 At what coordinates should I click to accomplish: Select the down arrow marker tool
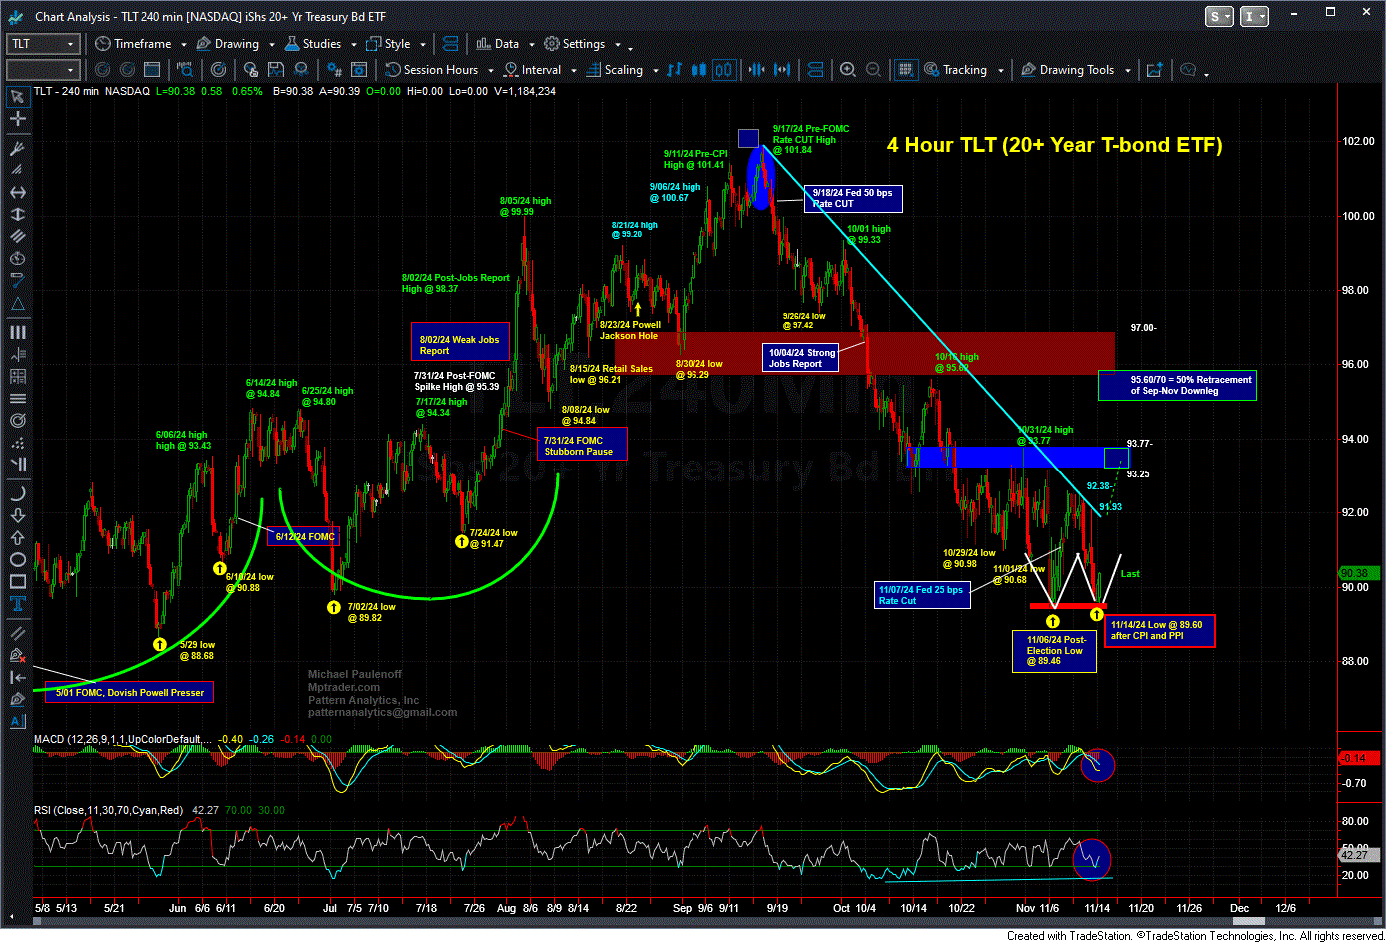[17, 516]
